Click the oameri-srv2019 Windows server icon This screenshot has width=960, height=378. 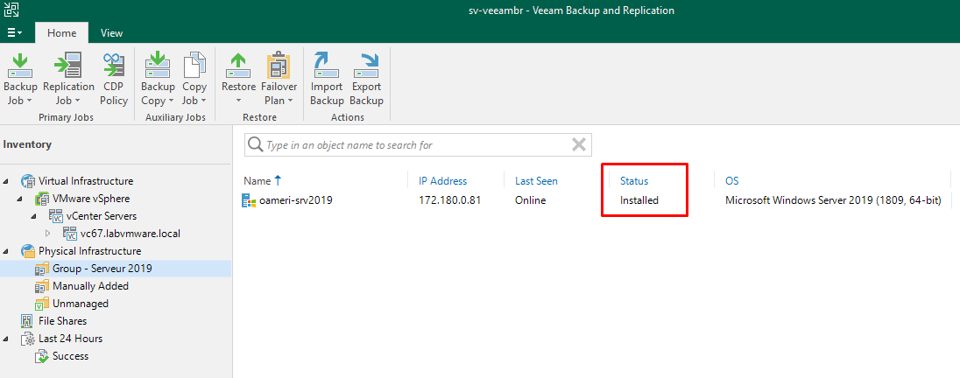click(249, 200)
